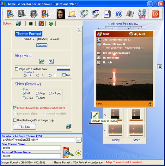The image size is (165, 166).
Task: Click the Start flag in phone preview
Action: coord(99,34)
